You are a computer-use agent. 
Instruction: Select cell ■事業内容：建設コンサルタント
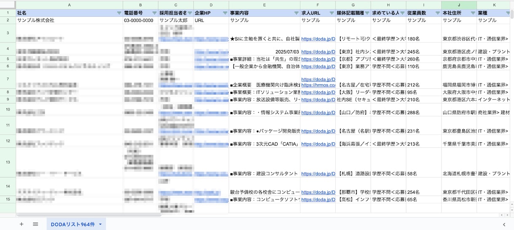click(265, 163)
